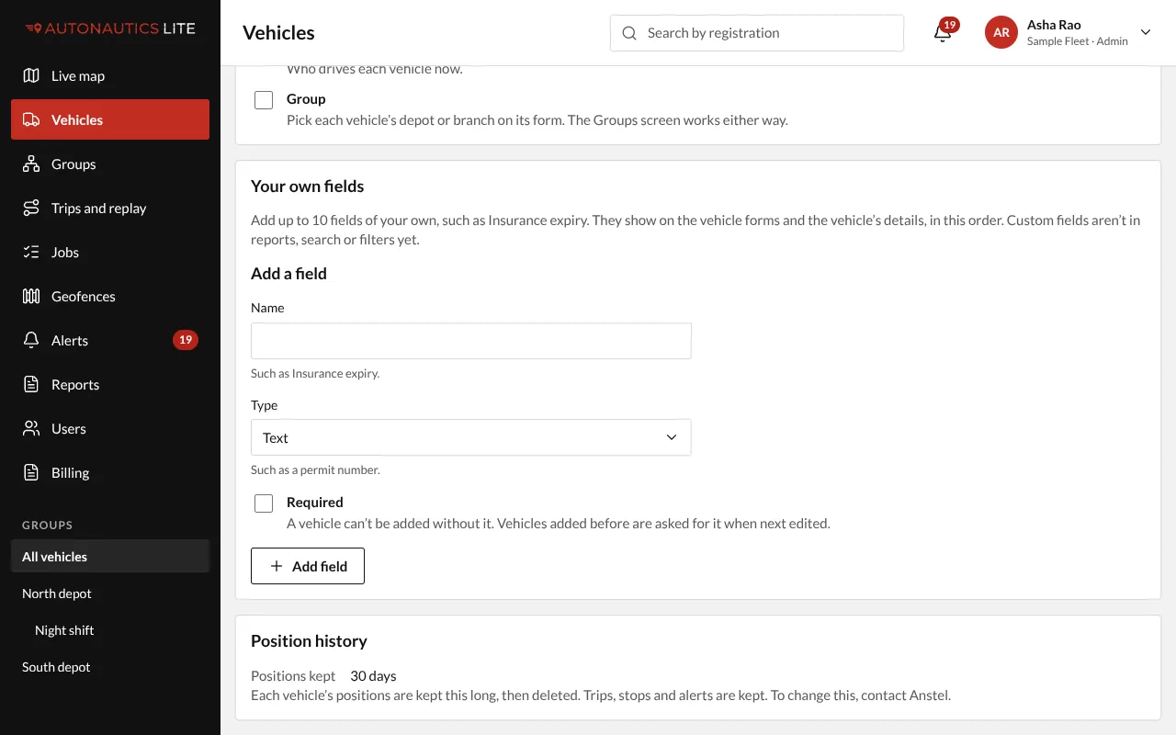Open notifications bell in the header
The image size is (1176, 735).
click(x=943, y=33)
